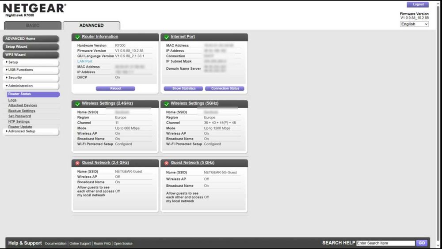Expand the Setup menu section

point(31,62)
